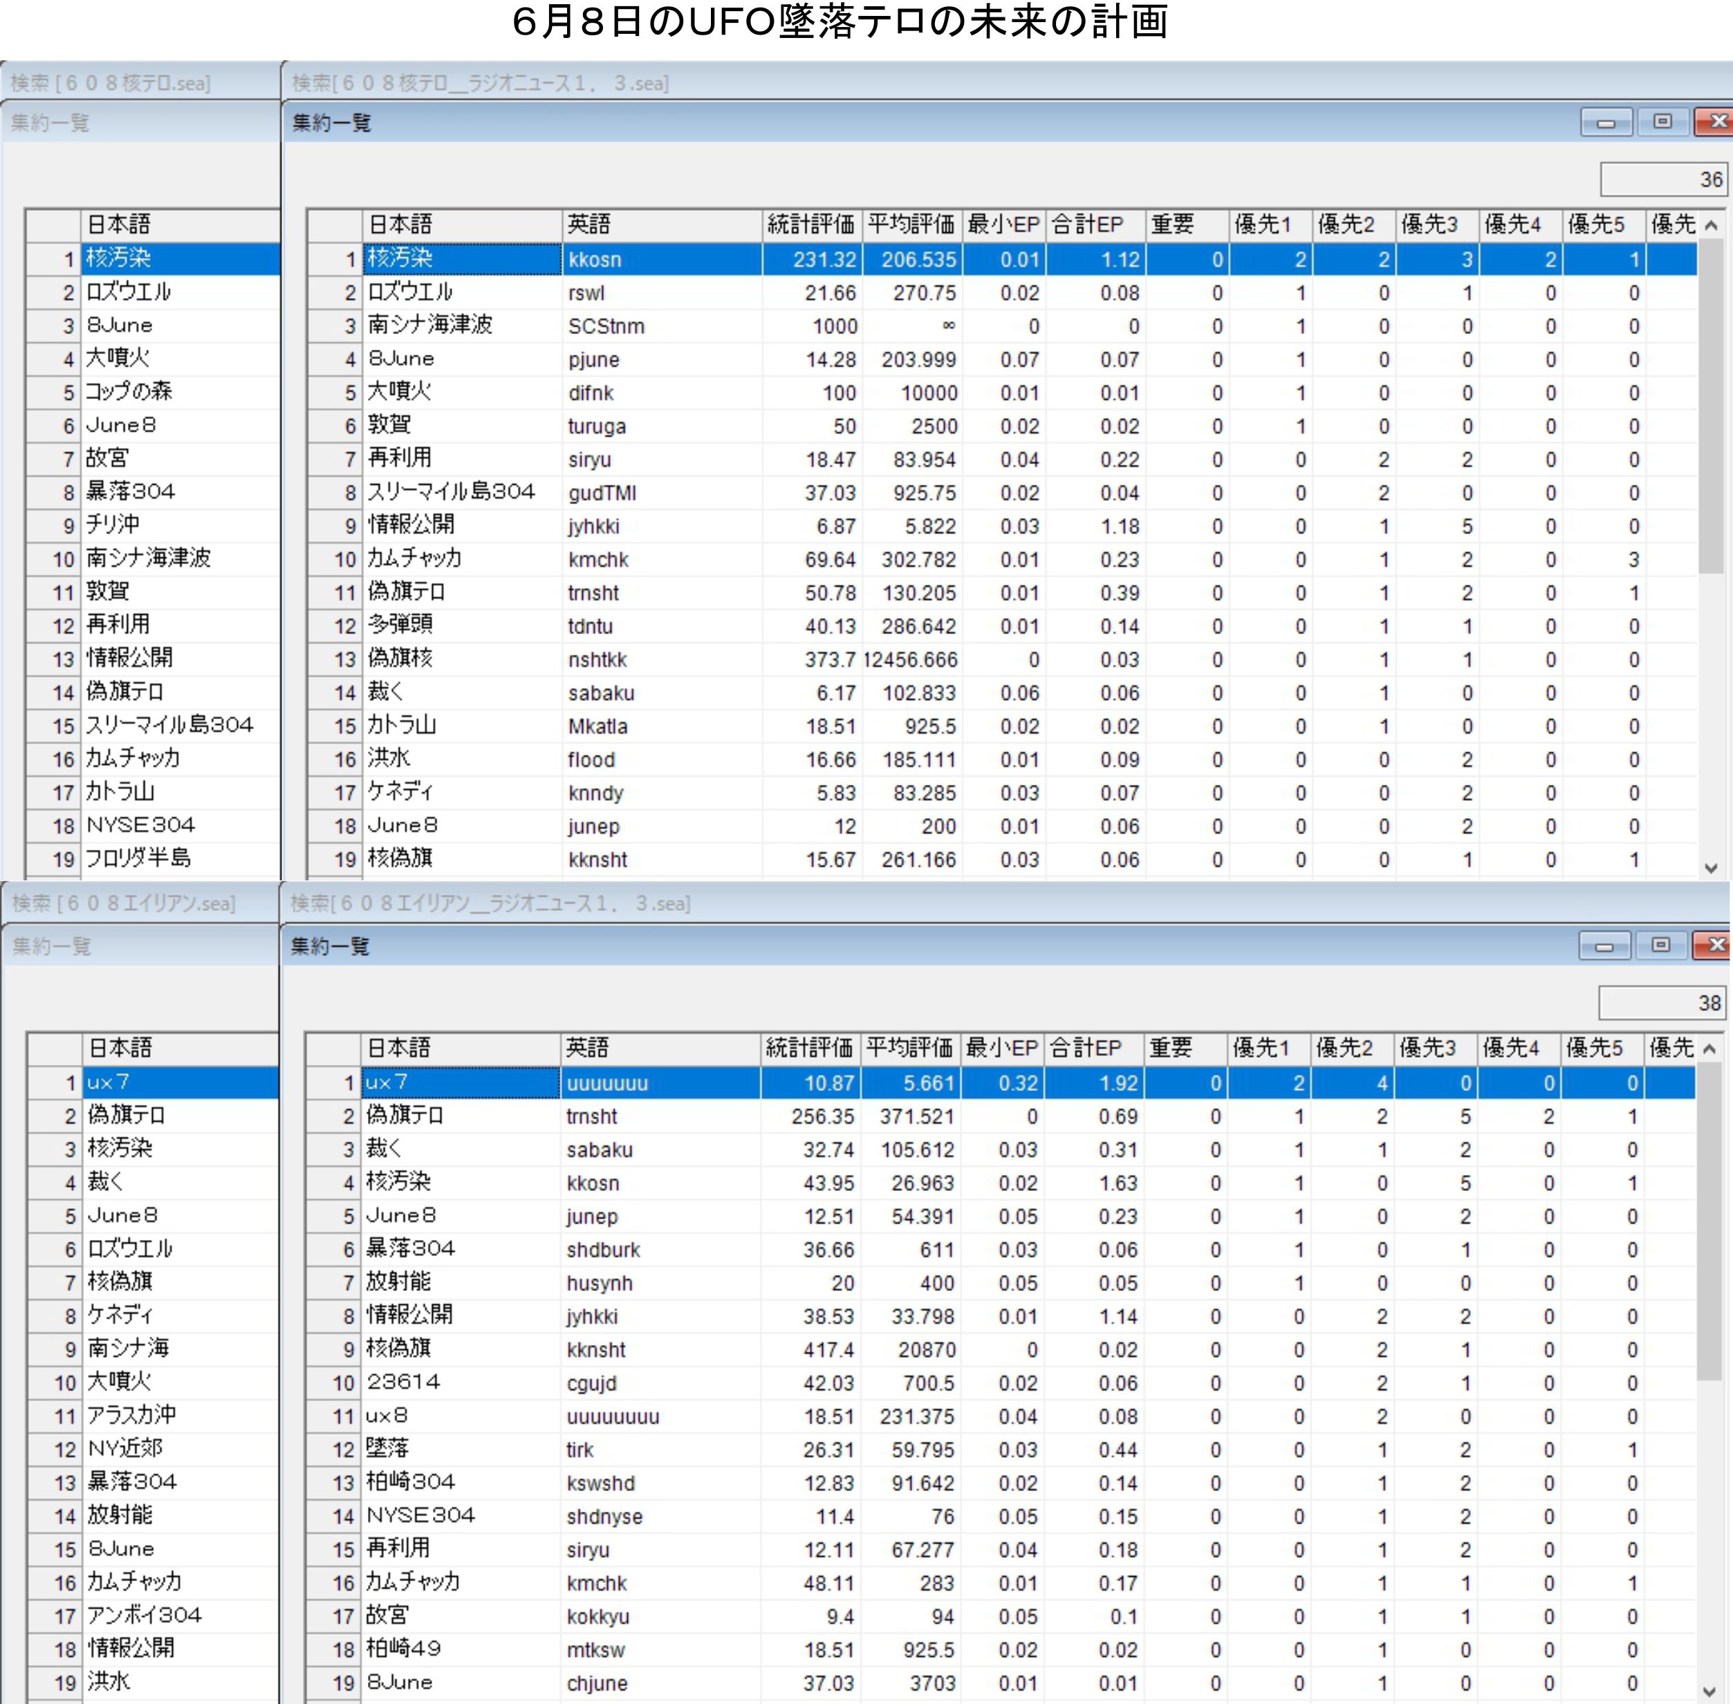Viewport: 1733px width, 1704px height.
Task: Select チリ沖 in top-left list
Action: click(153, 526)
